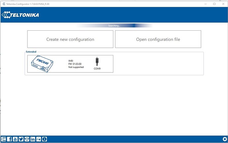Click the Teltonika logo in header
228x143 pixels.
[20, 15]
